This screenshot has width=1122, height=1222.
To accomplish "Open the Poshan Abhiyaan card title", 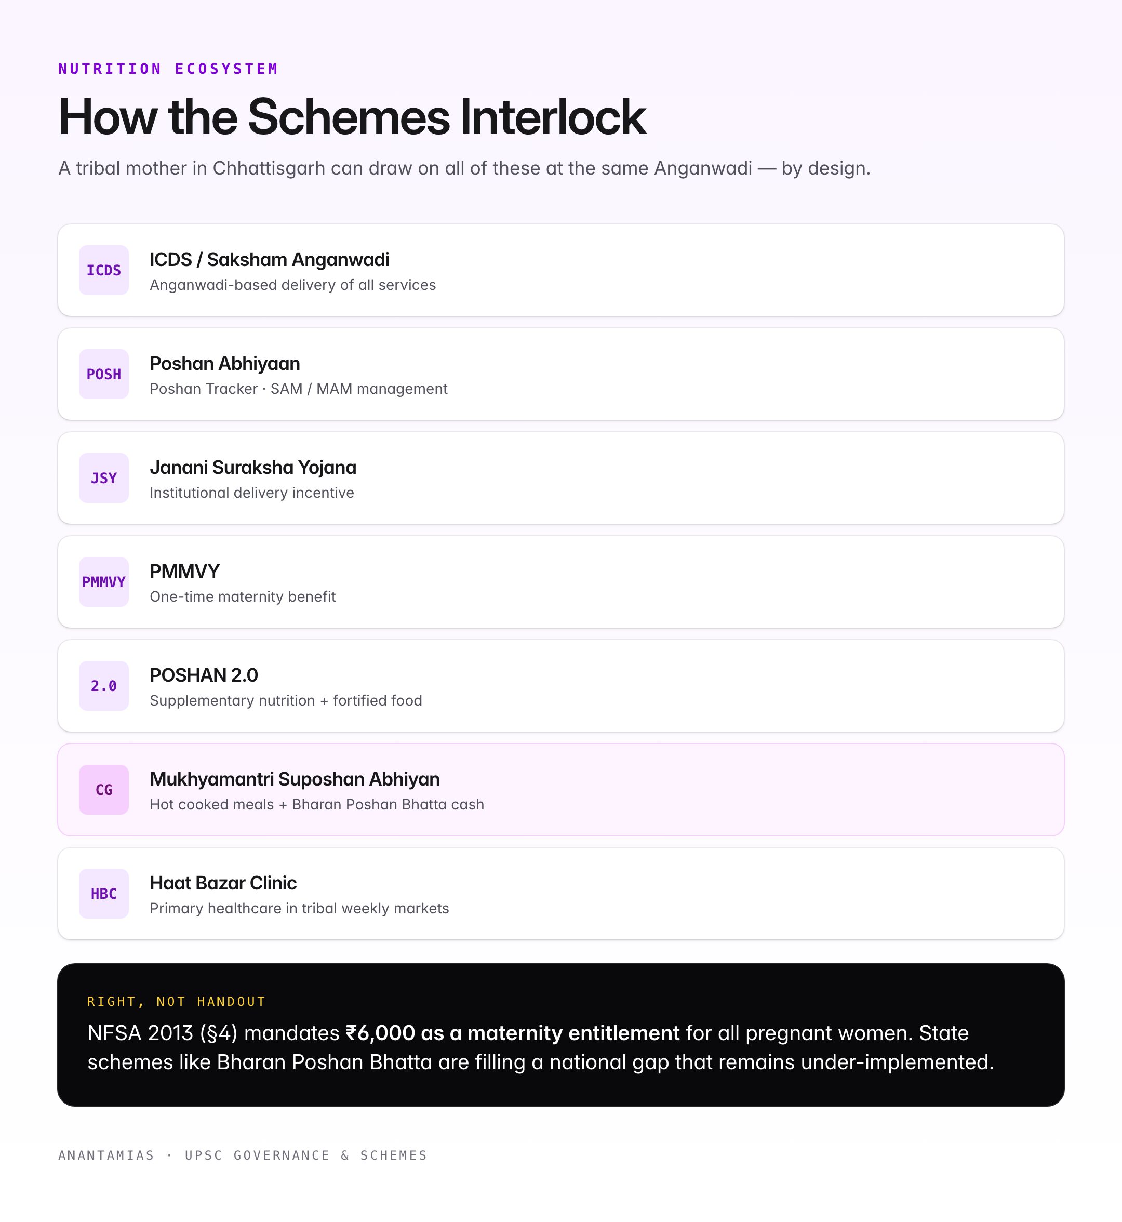I will pos(224,364).
